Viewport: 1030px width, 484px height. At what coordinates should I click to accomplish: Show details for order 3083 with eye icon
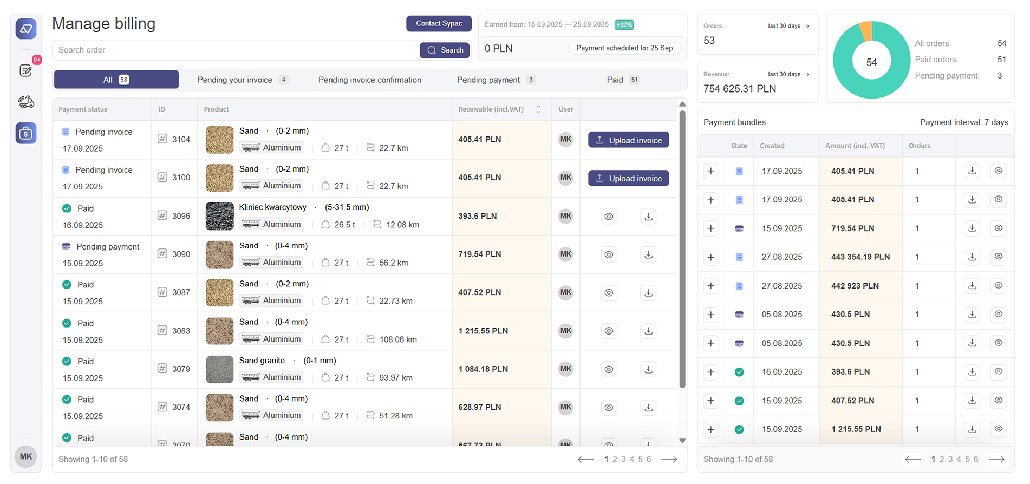coord(609,331)
